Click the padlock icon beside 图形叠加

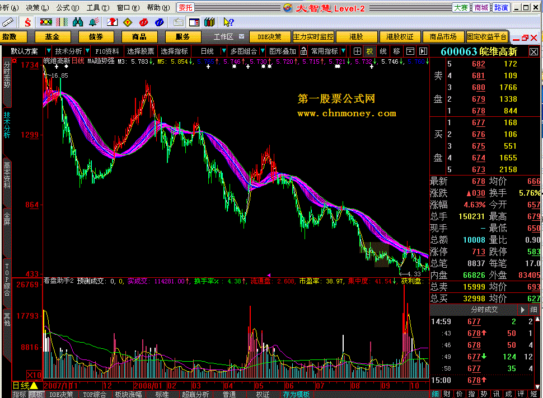tap(303, 51)
